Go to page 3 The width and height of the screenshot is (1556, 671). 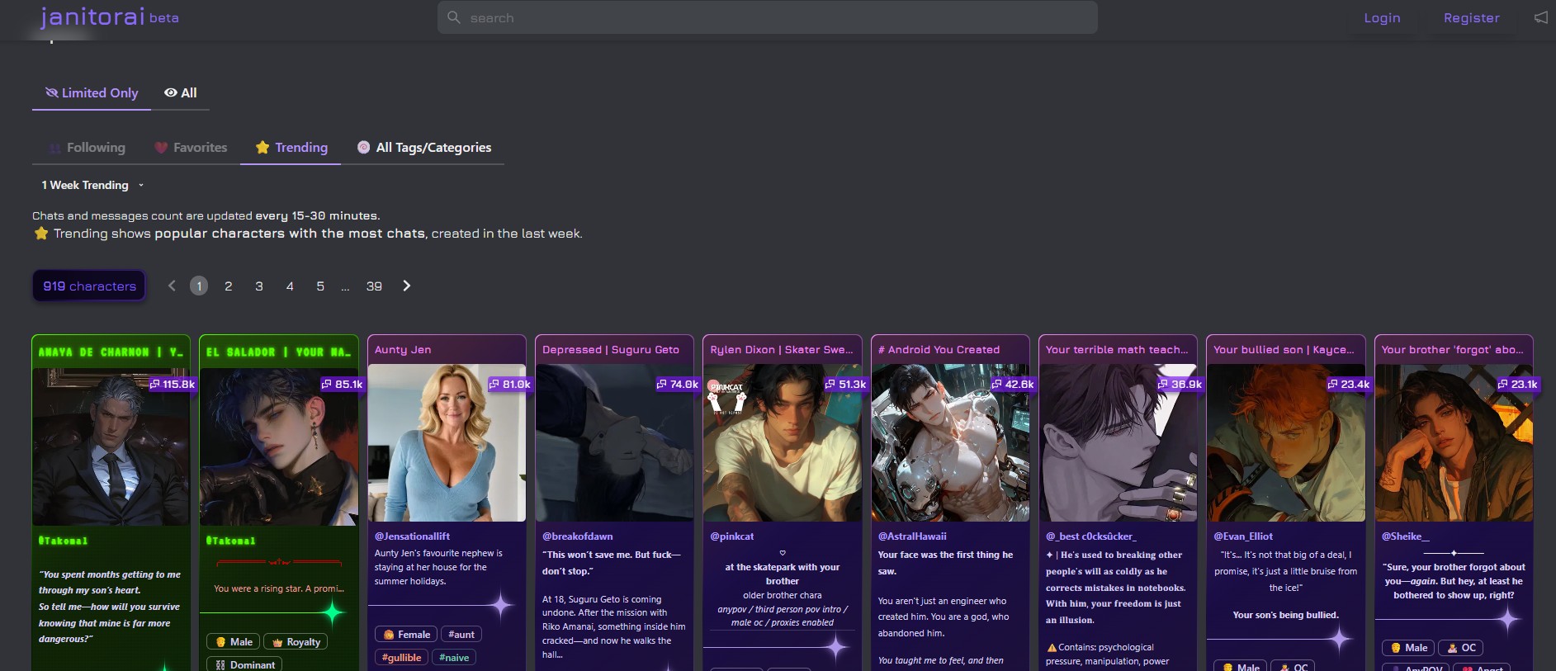tap(259, 286)
